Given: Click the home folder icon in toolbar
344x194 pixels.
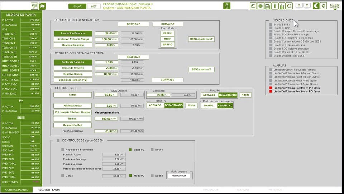Looking at the screenshot, I should tap(253, 6).
